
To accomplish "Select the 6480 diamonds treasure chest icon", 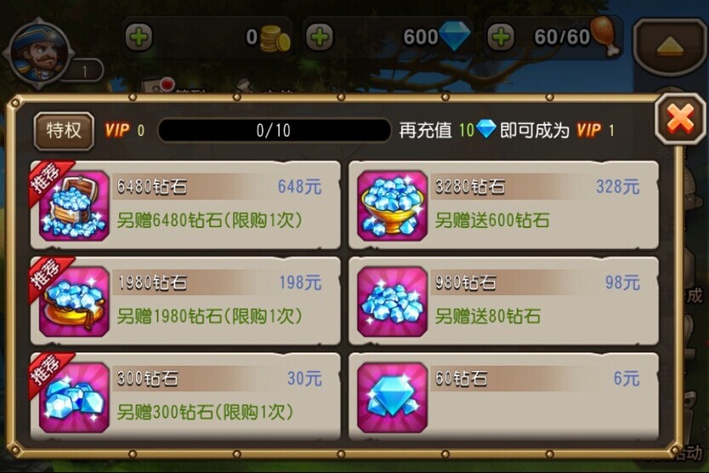I will tap(74, 206).
